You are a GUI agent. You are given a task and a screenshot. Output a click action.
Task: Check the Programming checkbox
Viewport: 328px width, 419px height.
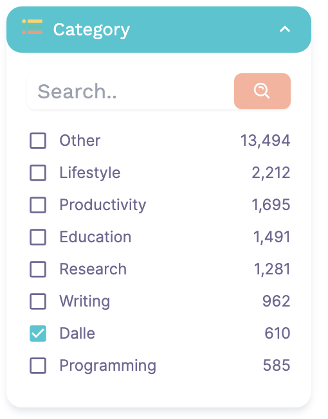38,366
